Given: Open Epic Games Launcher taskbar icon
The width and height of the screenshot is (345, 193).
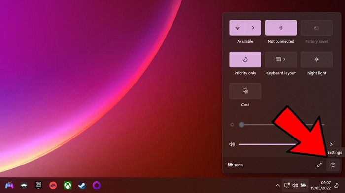Looking at the screenshot, I should coord(38,185).
